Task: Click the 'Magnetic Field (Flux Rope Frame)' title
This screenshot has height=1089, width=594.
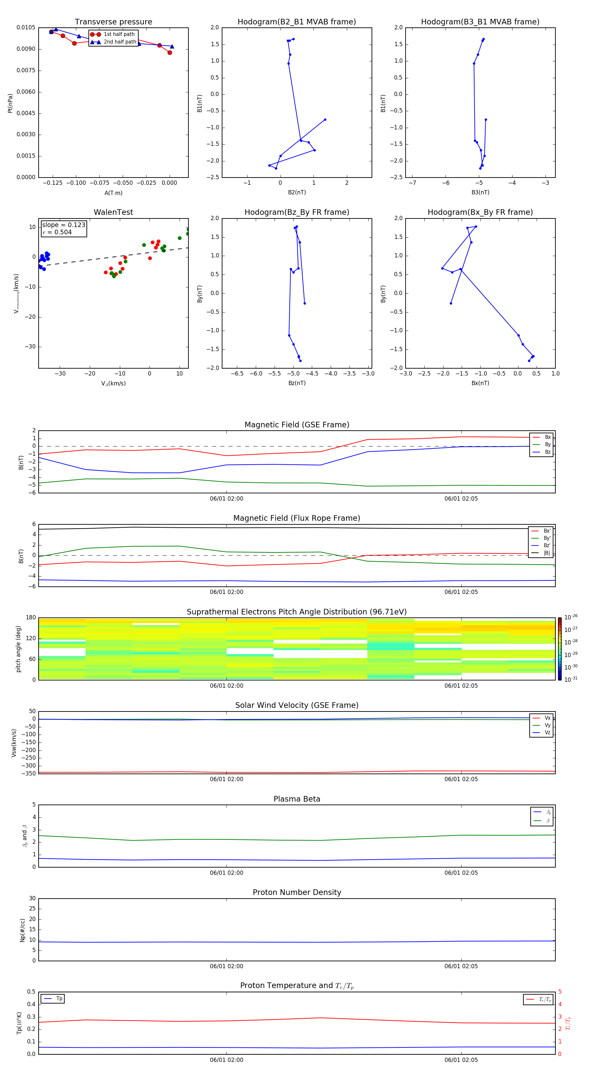Action: pos(297,518)
